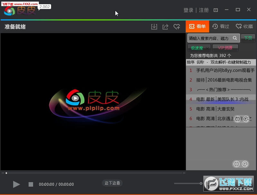Toggle 边下边看 watch-while-downloading mode
The width and height of the screenshot is (257, 195).
pos(112,183)
